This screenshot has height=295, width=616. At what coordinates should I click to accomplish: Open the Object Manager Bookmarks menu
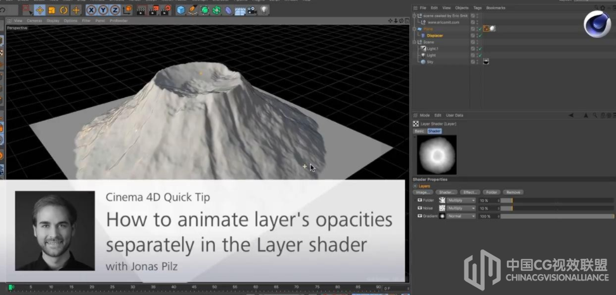pos(496,8)
